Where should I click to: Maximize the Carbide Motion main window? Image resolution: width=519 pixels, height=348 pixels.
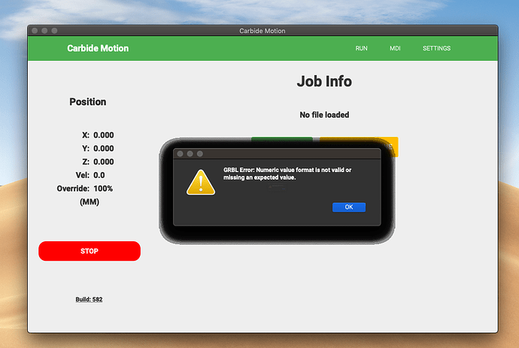tap(55, 31)
